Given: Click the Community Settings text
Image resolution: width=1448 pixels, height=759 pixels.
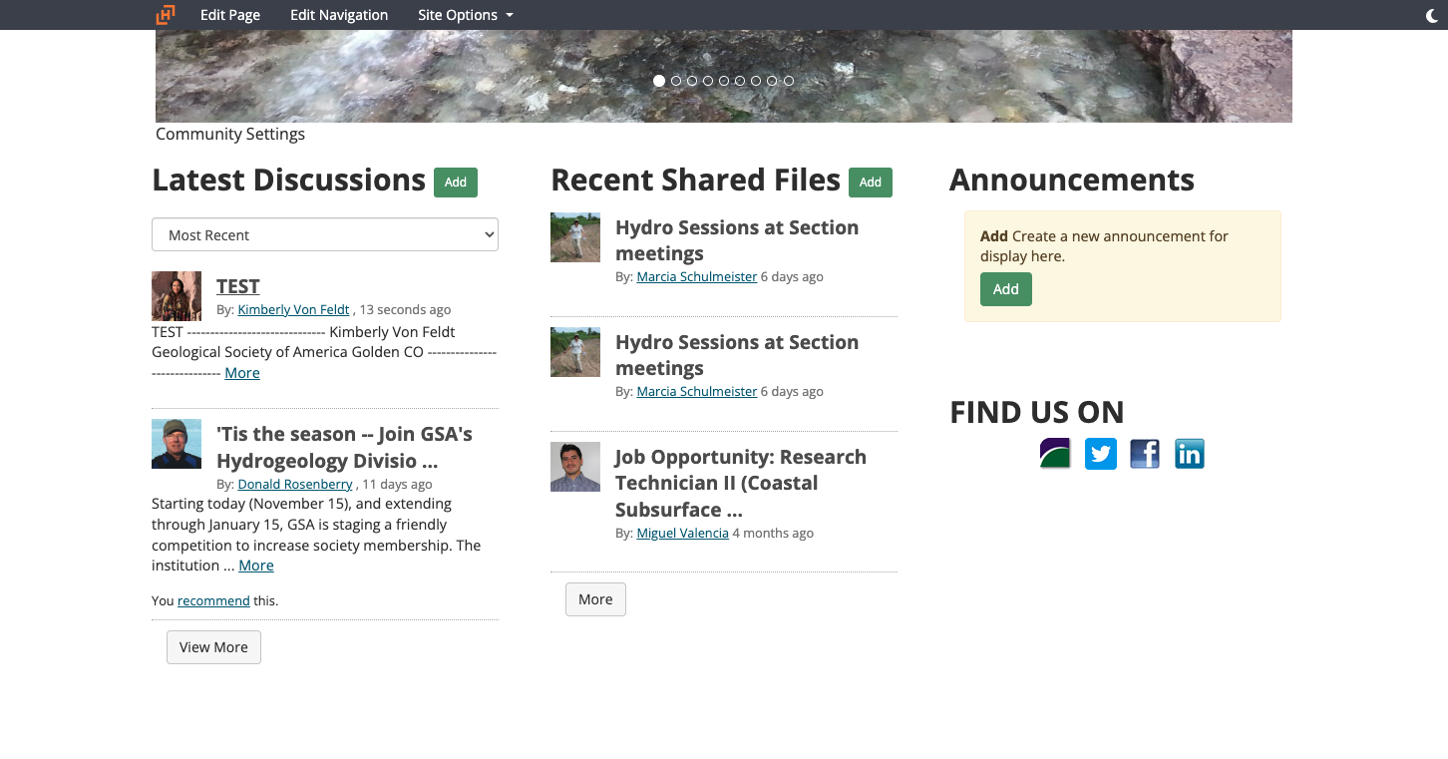Looking at the screenshot, I should (x=230, y=134).
